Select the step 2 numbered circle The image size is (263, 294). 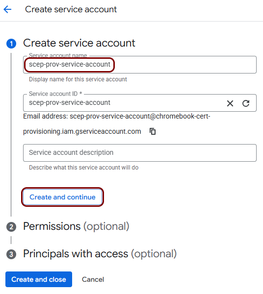tap(11, 227)
